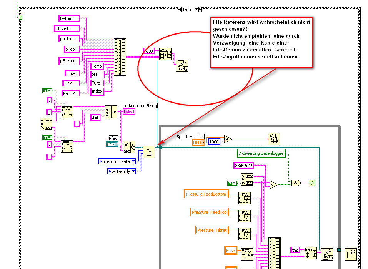Select the Speicherzyklus DBL control terminal
This screenshot has height=269, width=368.
tap(198, 142)
